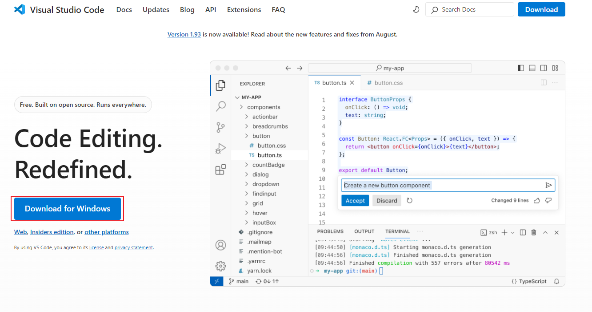The image size is (592, 312).
Task: Toggle the website dark theme moon icon
Action: (416, 9)
